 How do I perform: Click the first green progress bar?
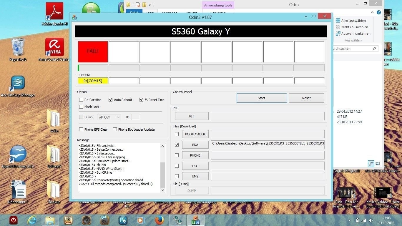point(93,68)
